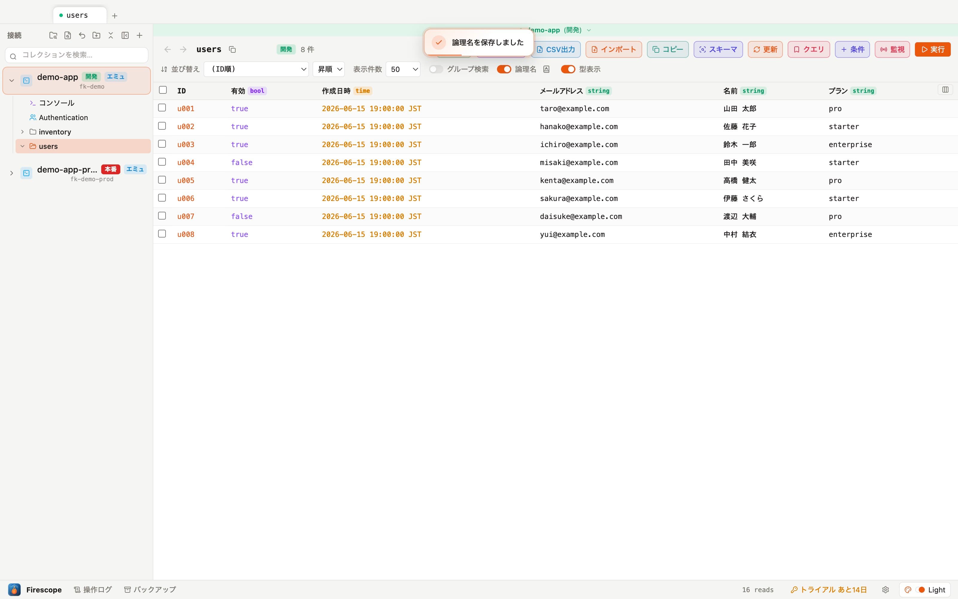Click the undo arrow icon in the sidebar toolbar

[82, 35]
